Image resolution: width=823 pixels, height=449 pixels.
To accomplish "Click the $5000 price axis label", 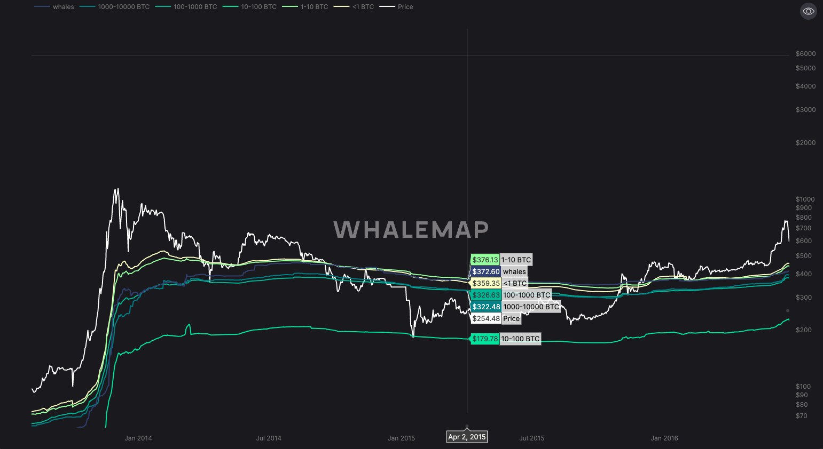I will [x=806, y=68].
